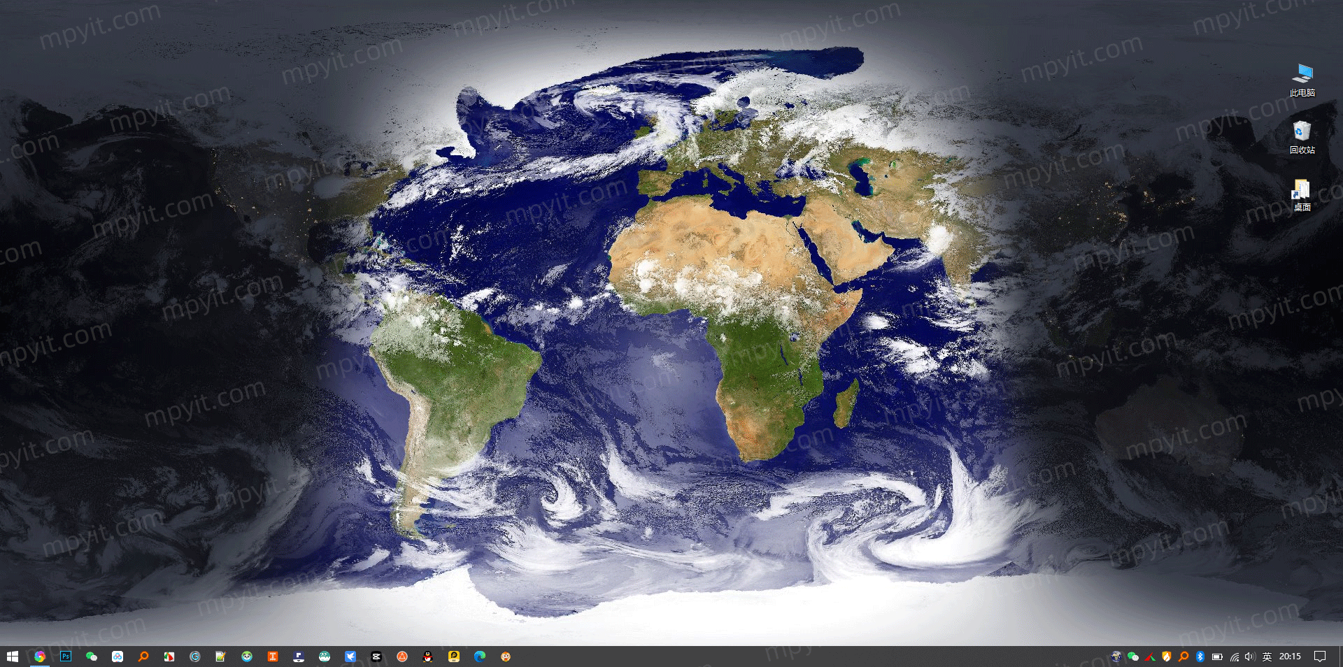The height and width of the screenshot is (667, 1343).
Task: Open the orange magnifier search app
Action: (x=143, y=657)
